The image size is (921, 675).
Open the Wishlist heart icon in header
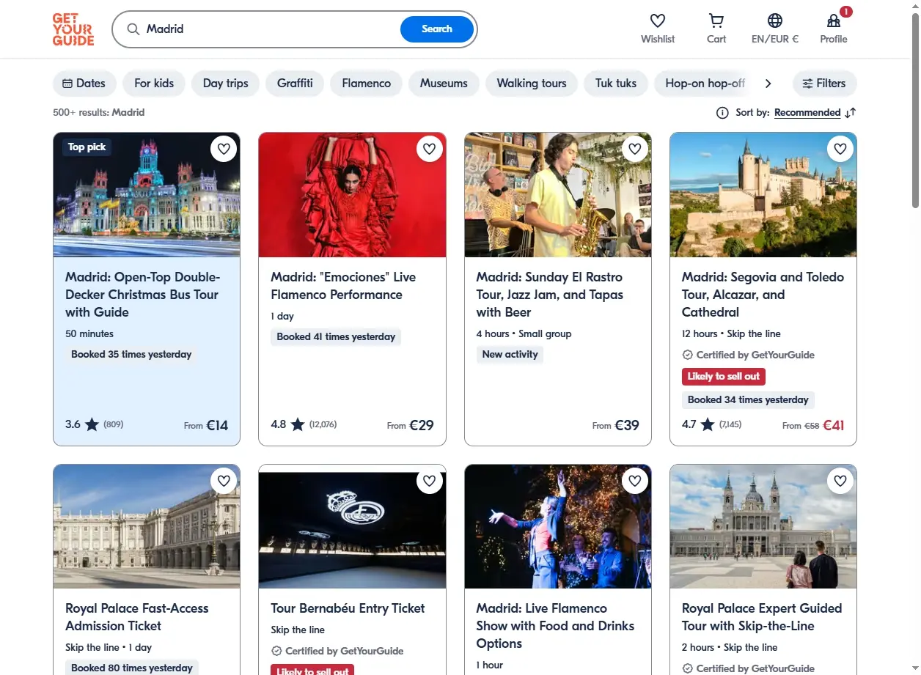tap(658, 21)
